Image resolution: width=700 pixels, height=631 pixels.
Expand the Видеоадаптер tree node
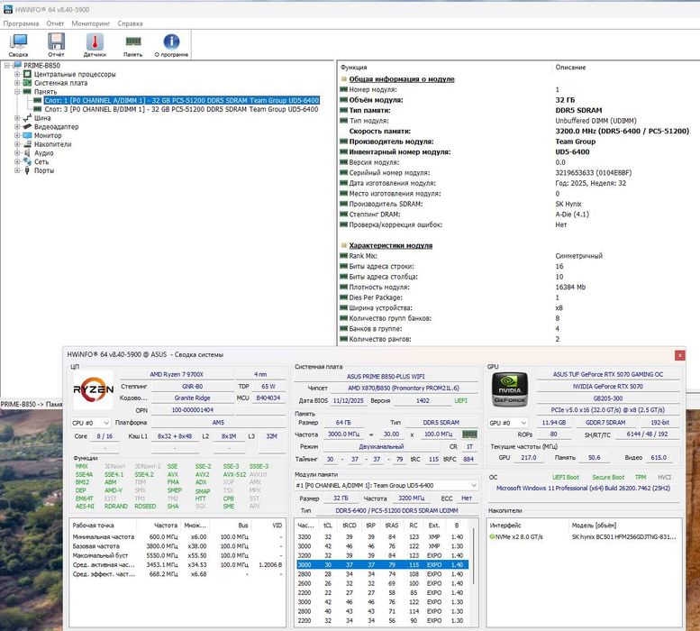tap(16, 127)
